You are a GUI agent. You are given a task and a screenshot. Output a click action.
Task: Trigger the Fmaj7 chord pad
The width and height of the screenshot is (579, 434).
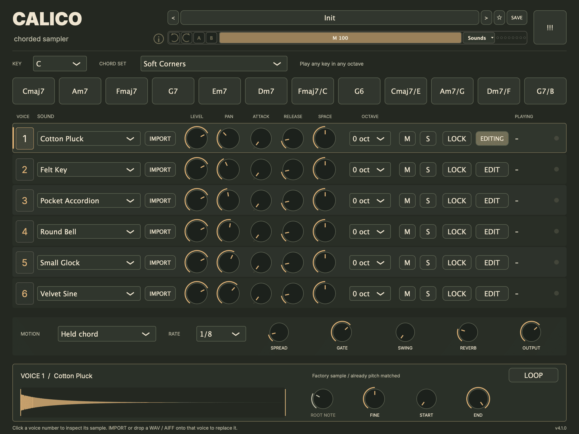(x=126, y=91)
